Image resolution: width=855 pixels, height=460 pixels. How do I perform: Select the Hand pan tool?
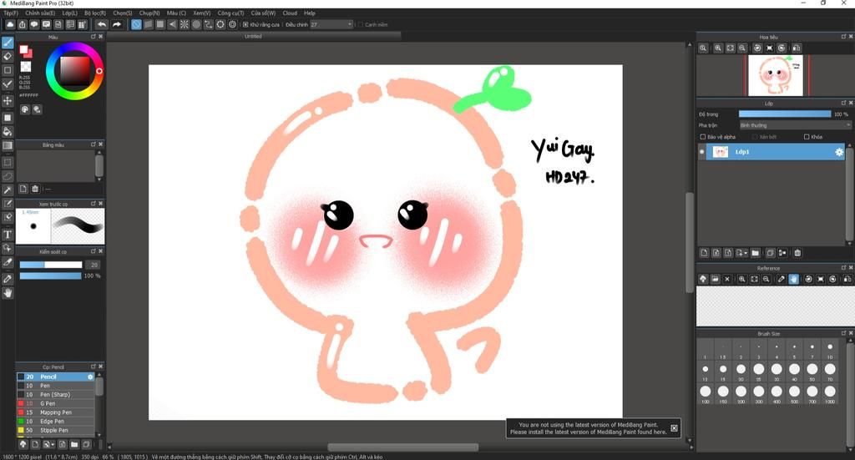tap(8, 293)
